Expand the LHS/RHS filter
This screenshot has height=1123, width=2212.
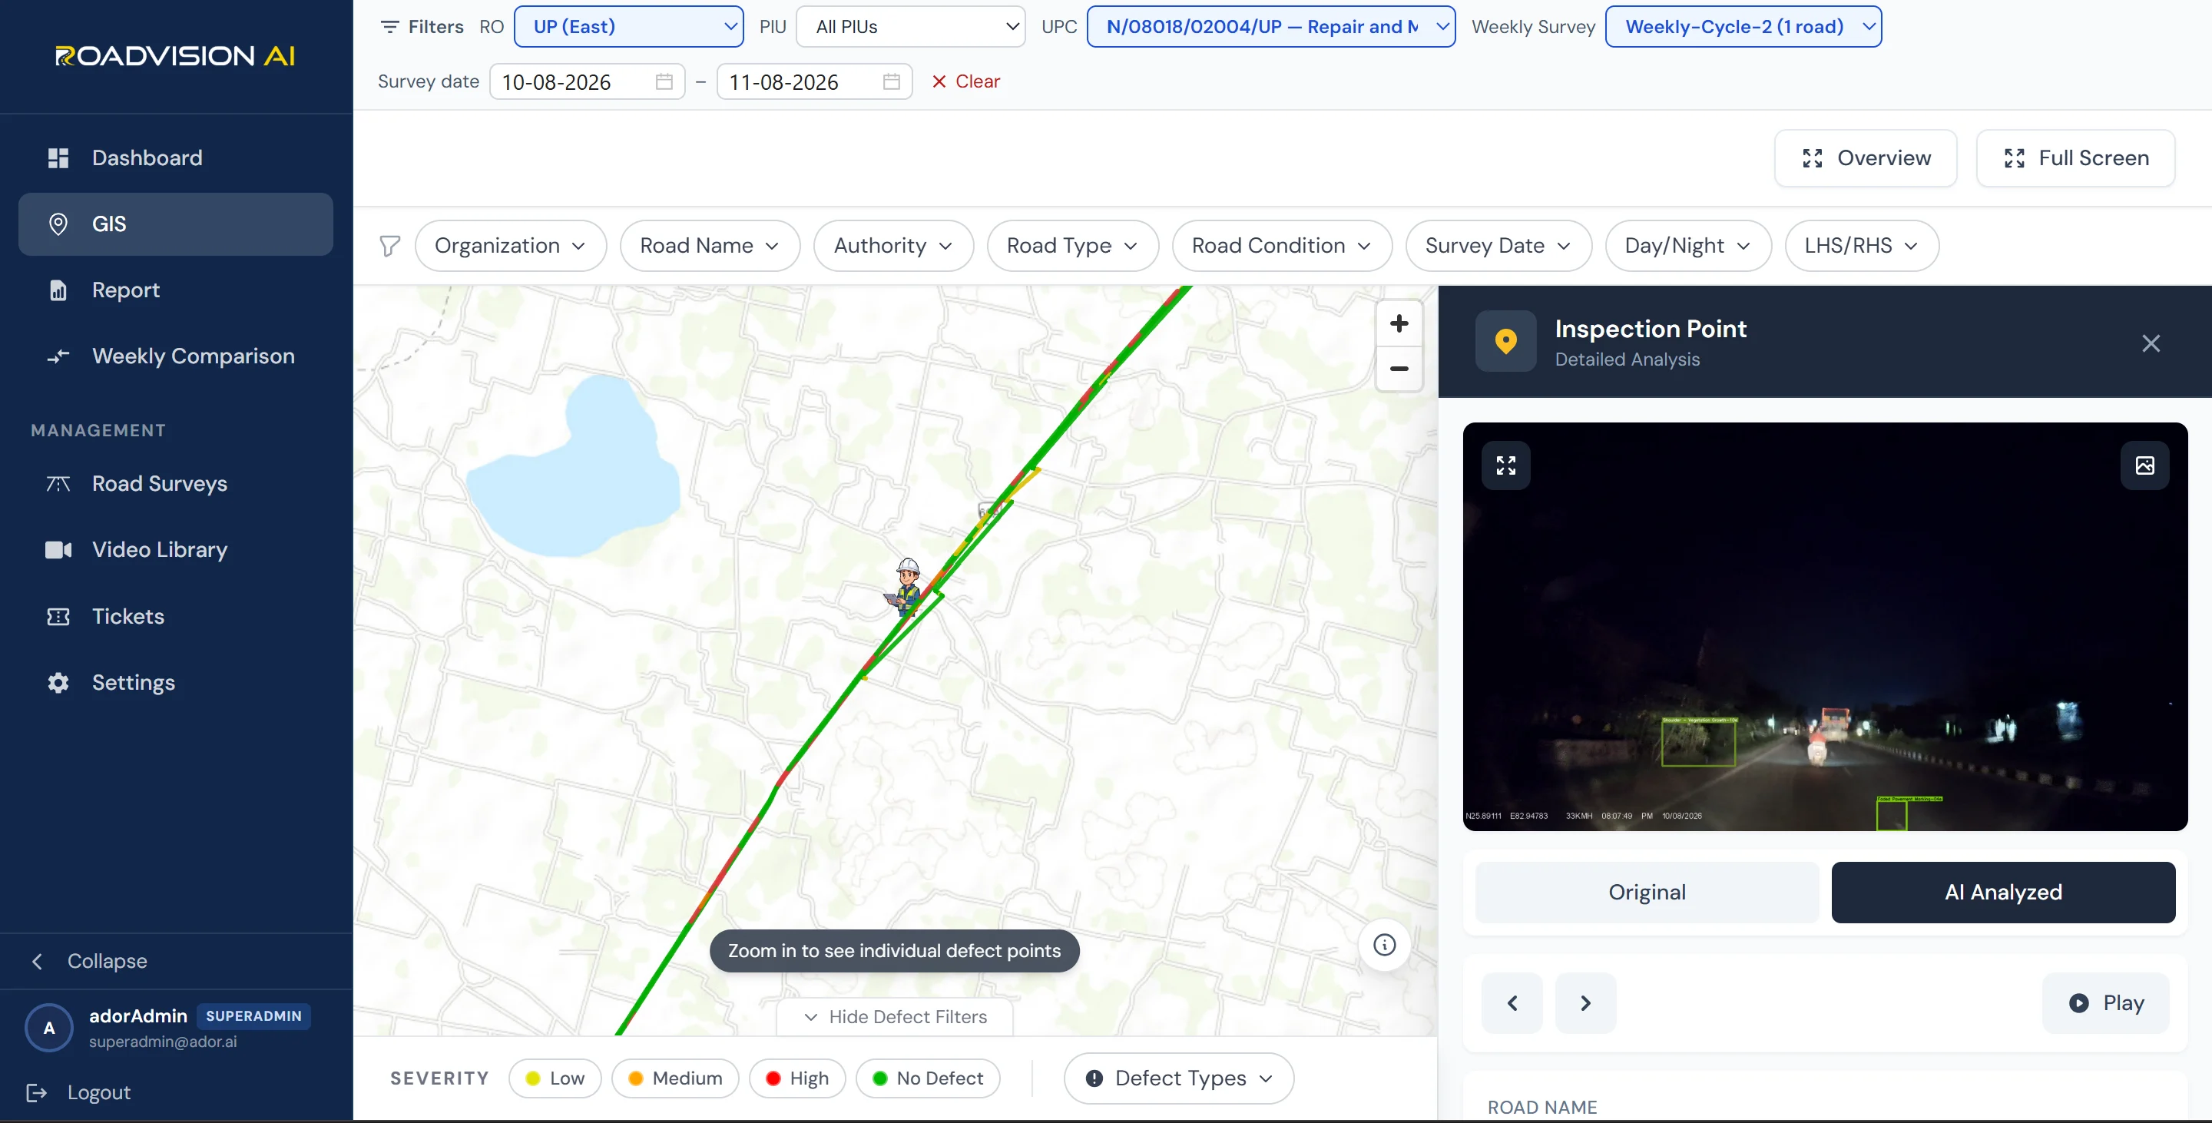click(x=1861, y=247)
